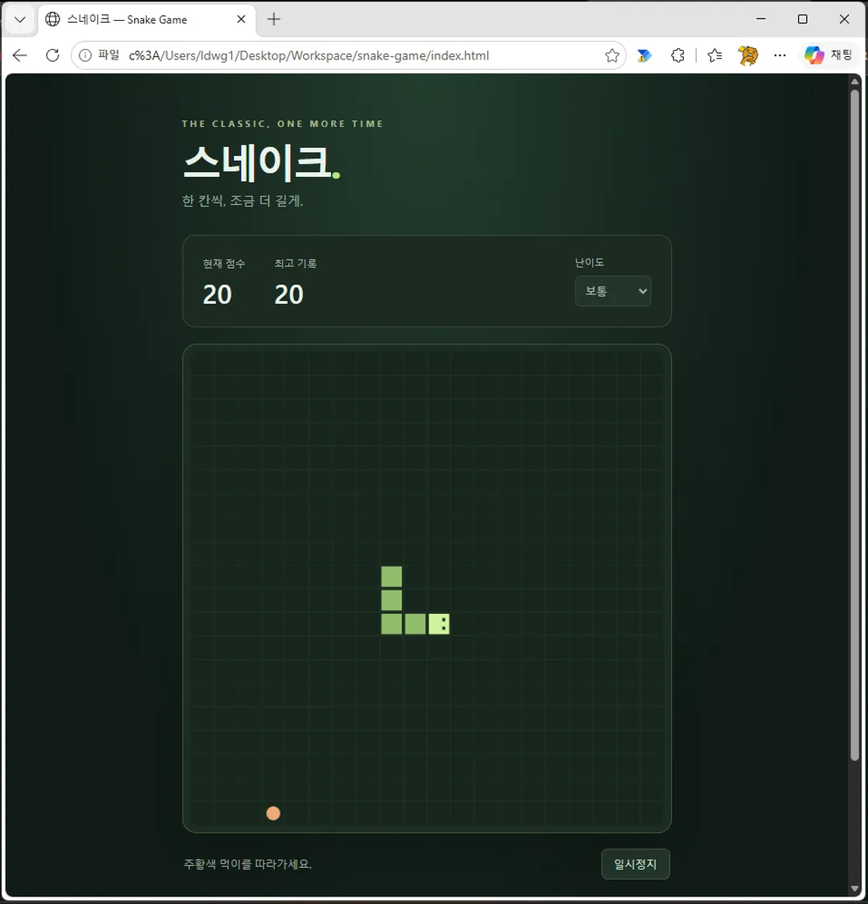Click the vertical page scrollbar thumb
Viewport: 868px width, 904px height.
tap(854, 427)
